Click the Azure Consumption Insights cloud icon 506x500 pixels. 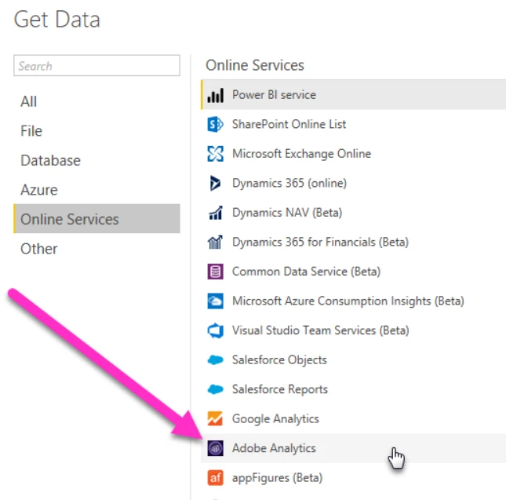tap(215, 301)
